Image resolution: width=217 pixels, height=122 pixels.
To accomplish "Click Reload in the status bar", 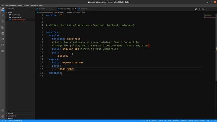I will (x=191, y=121).
